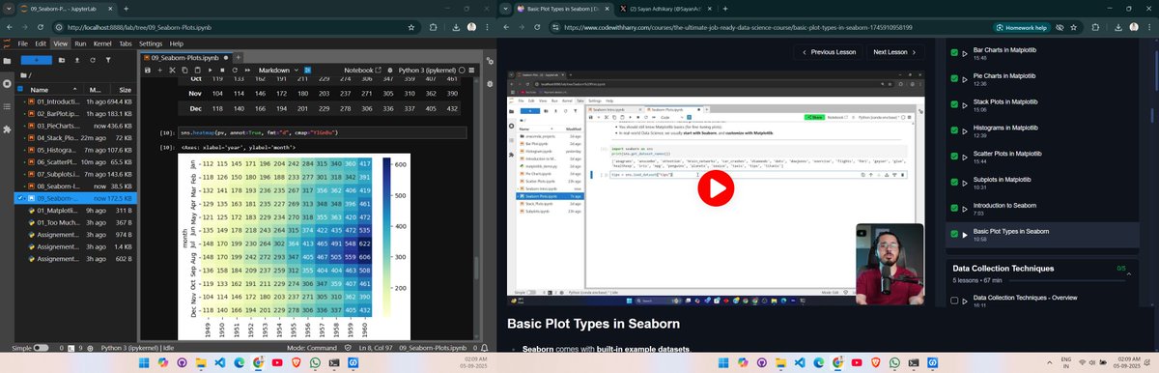Go to Next Lesson

tap(894, 52)
